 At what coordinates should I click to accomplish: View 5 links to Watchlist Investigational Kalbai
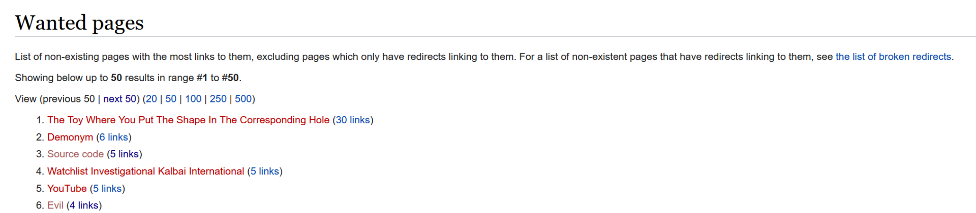(265, 171)
